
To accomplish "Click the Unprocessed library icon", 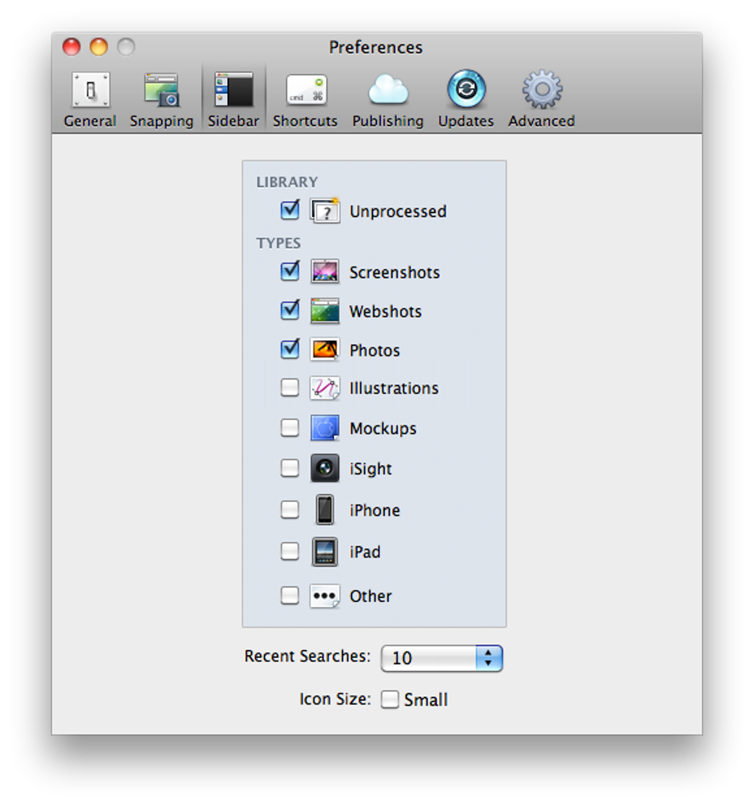I will (x=325, y=211).
